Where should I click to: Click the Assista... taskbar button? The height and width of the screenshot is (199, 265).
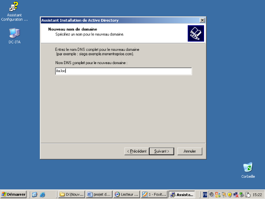point(182,195)
